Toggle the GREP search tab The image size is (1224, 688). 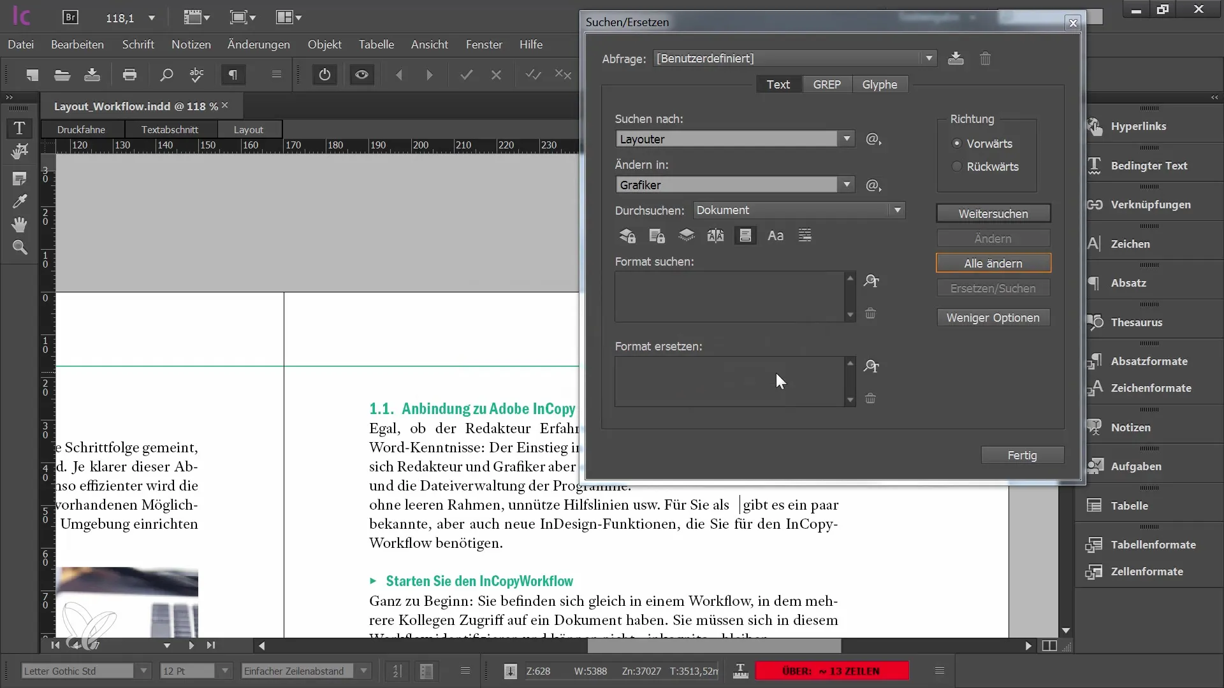[827, 84]
